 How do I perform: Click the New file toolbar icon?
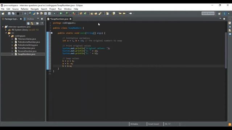3,13
